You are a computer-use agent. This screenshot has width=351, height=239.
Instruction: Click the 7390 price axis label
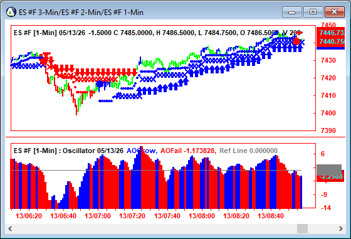coord(328,130)
